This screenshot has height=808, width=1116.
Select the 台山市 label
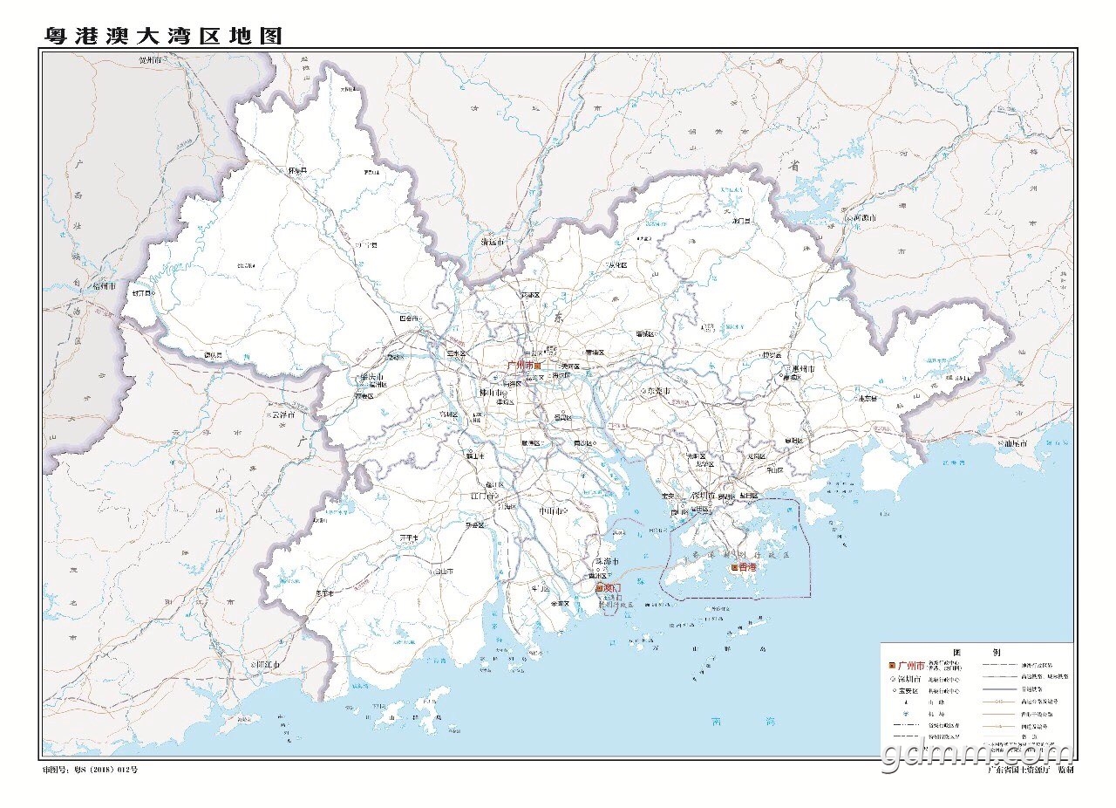(446, 572)
